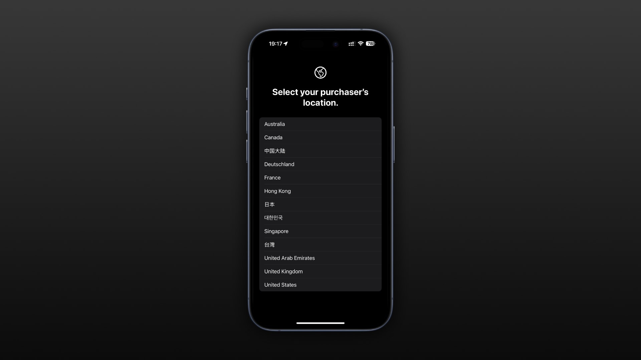Tap the Wi-Fi icon in status bar
Viewport: 641px width, 360px height.
pyautogui.click(x=361, y=44)
